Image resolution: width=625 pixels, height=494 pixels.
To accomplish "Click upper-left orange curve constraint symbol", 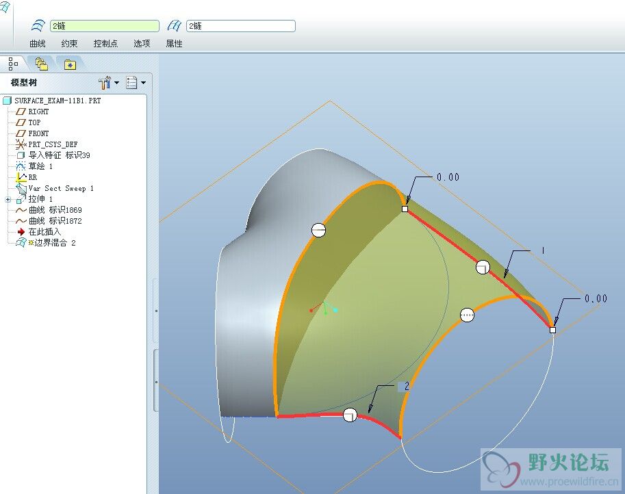I will pyautogui.click(x=318, y=230).
